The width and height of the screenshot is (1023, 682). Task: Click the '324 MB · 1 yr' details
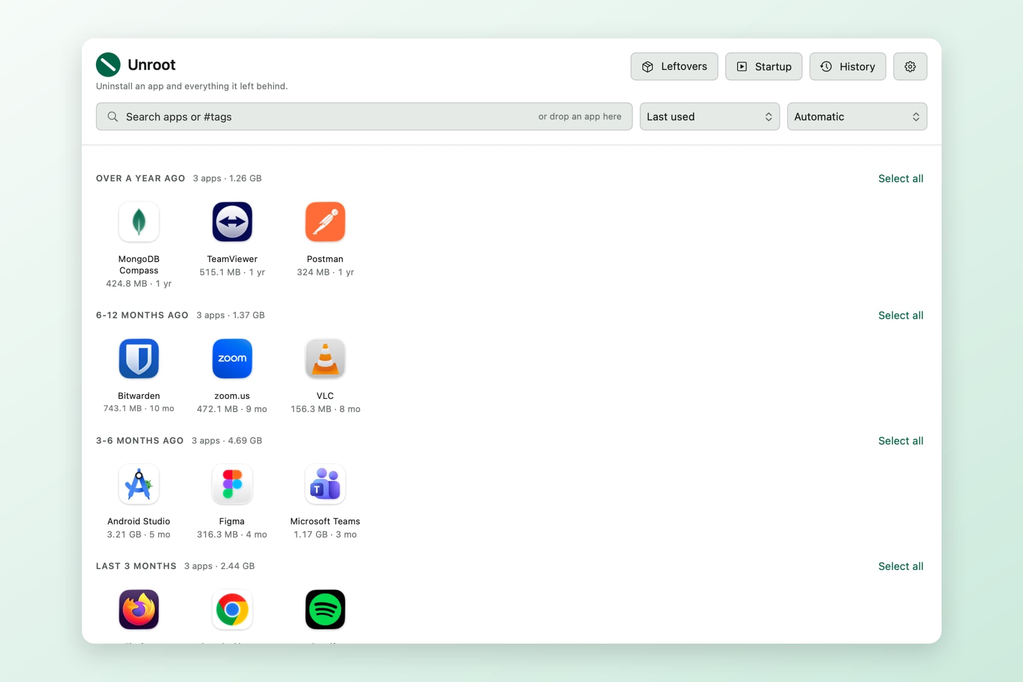point(325,272)
